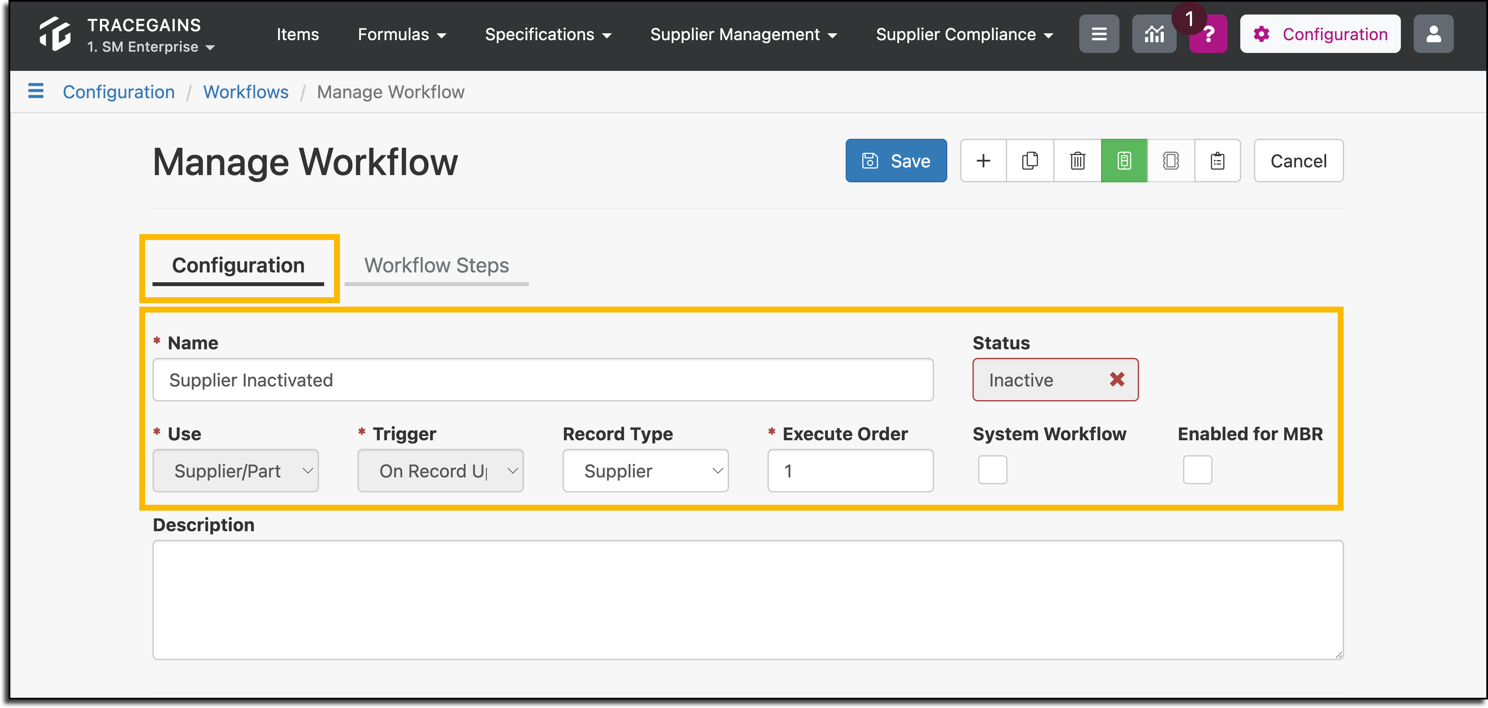This screenshot has width=1488, height=708.
Task: Click the trash delete icon
Action: tap(1077, 161)
